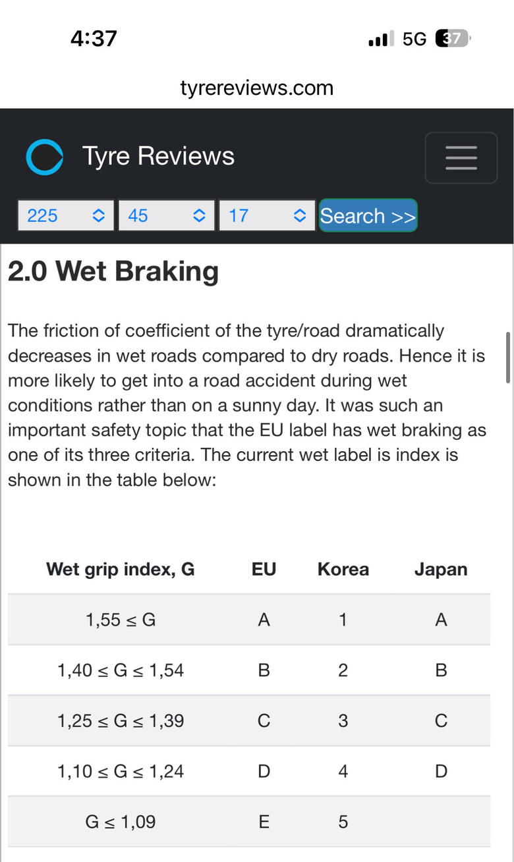This screenshot has width=514, height=862.
Task: Select the Korea column header
Action: point(343,569)
